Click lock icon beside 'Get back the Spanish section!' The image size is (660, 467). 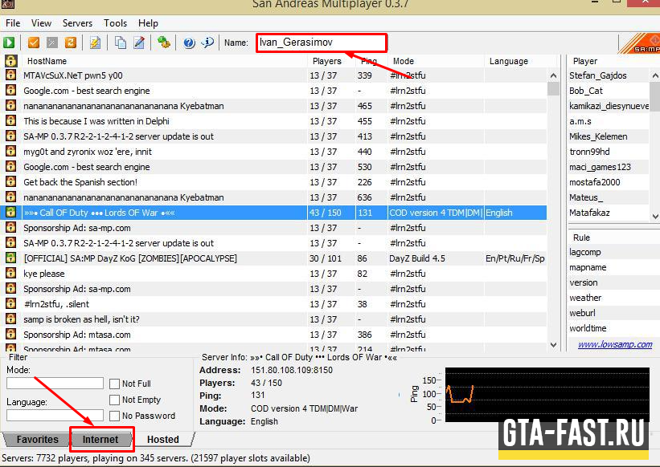click(11, 182)
